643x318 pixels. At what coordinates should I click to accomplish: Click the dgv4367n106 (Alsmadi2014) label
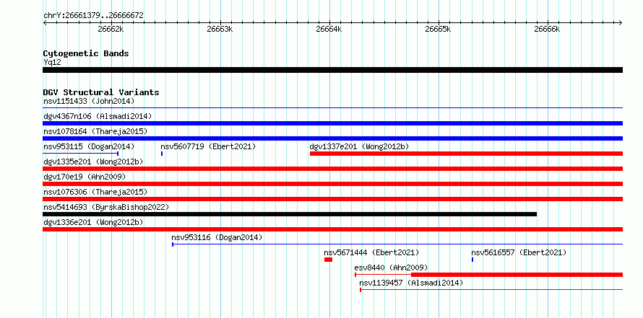coord(98,116)
